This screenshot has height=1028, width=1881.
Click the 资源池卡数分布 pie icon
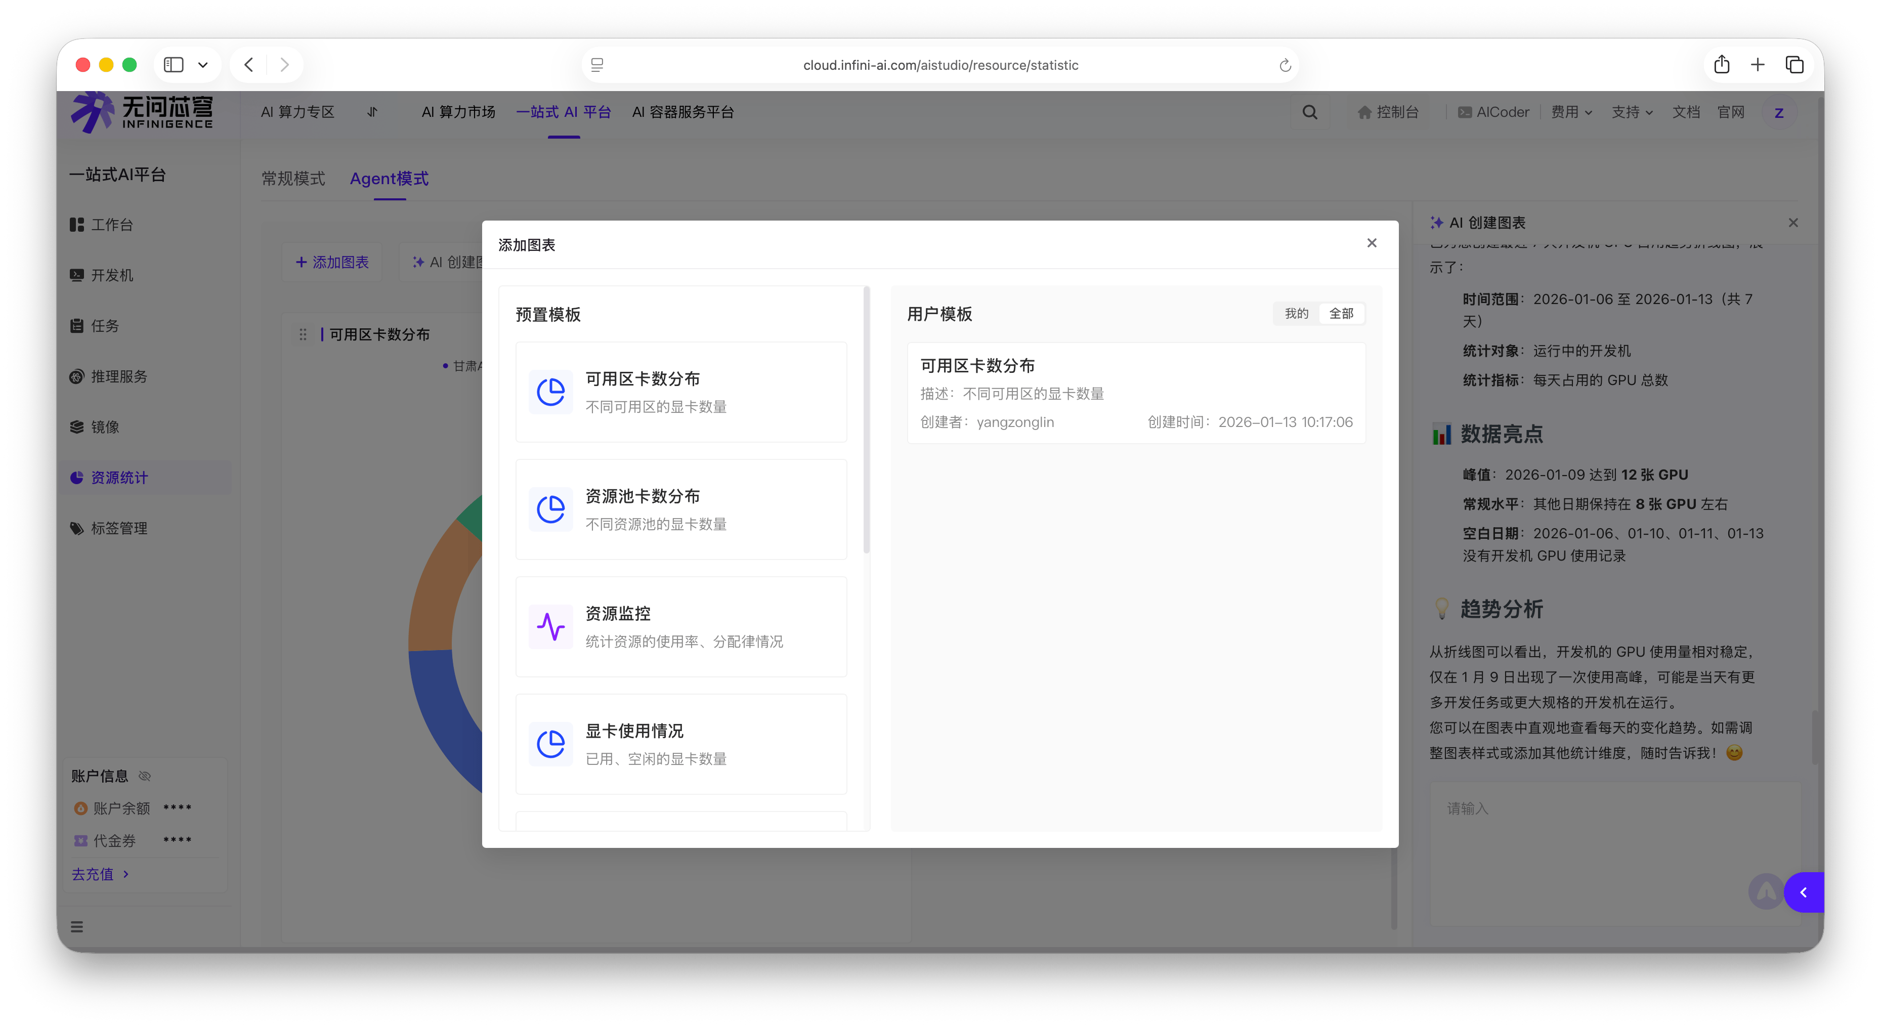[x=550, y=509]
